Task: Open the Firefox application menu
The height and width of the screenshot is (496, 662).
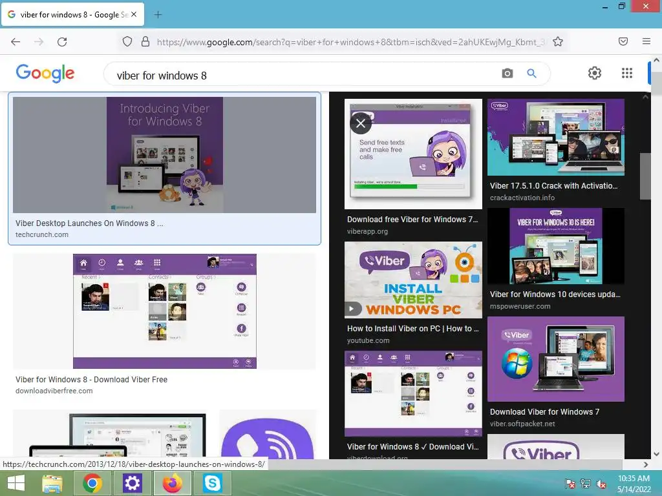Action: (x=646, y=41)
